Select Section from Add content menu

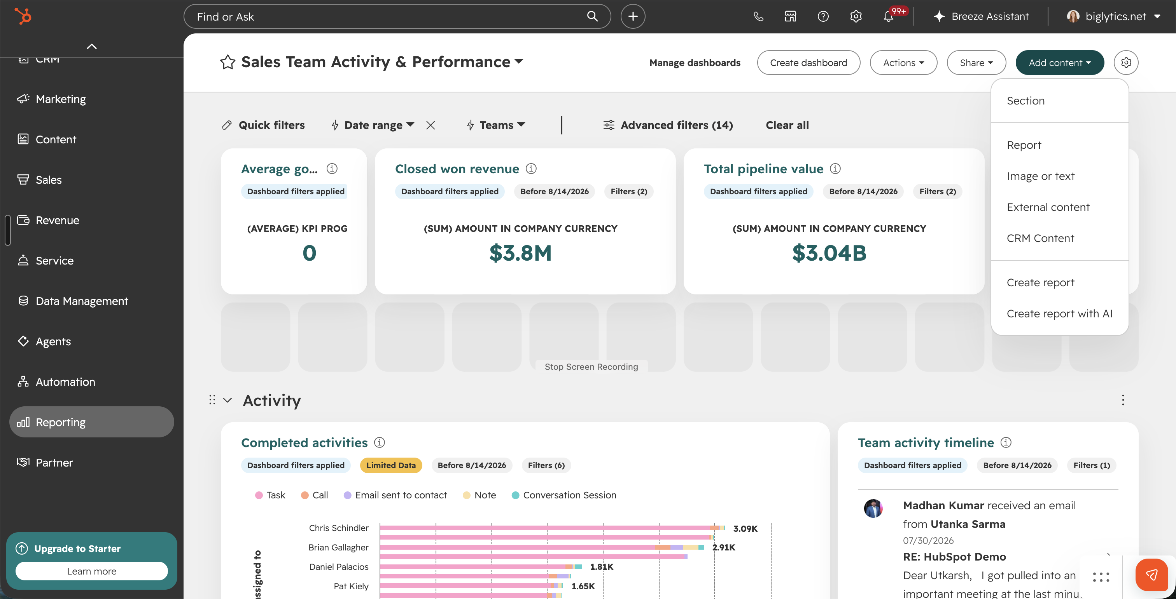pyautogui.click(x=1060, y=101)
